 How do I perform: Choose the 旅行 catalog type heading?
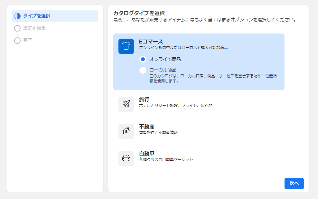(144, 99)
